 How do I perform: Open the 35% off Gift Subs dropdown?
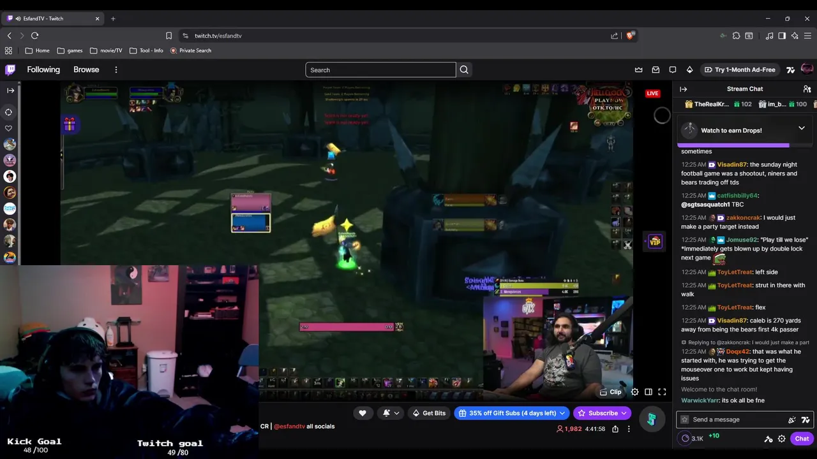(x=511, y=413)
